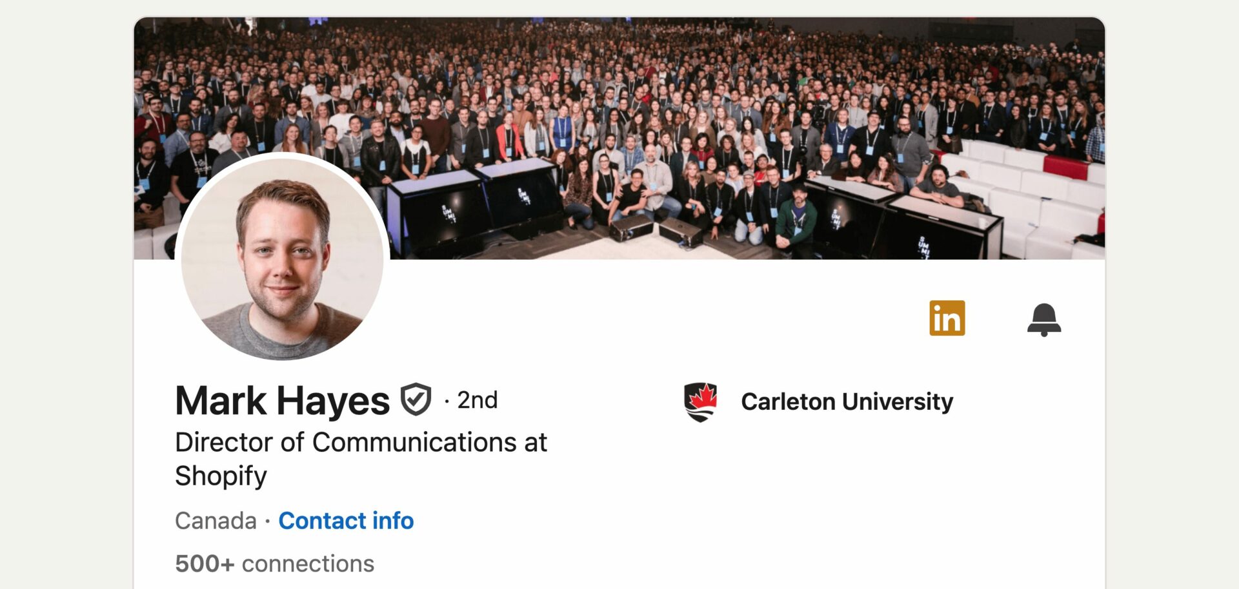Click the bold 500+ number
Screen dimensions: 1239x589
205,564
